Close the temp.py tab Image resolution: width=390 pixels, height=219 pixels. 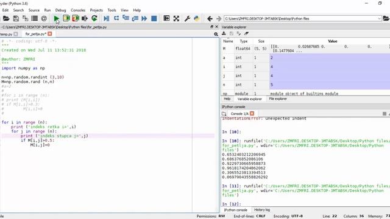click(16, 34)
